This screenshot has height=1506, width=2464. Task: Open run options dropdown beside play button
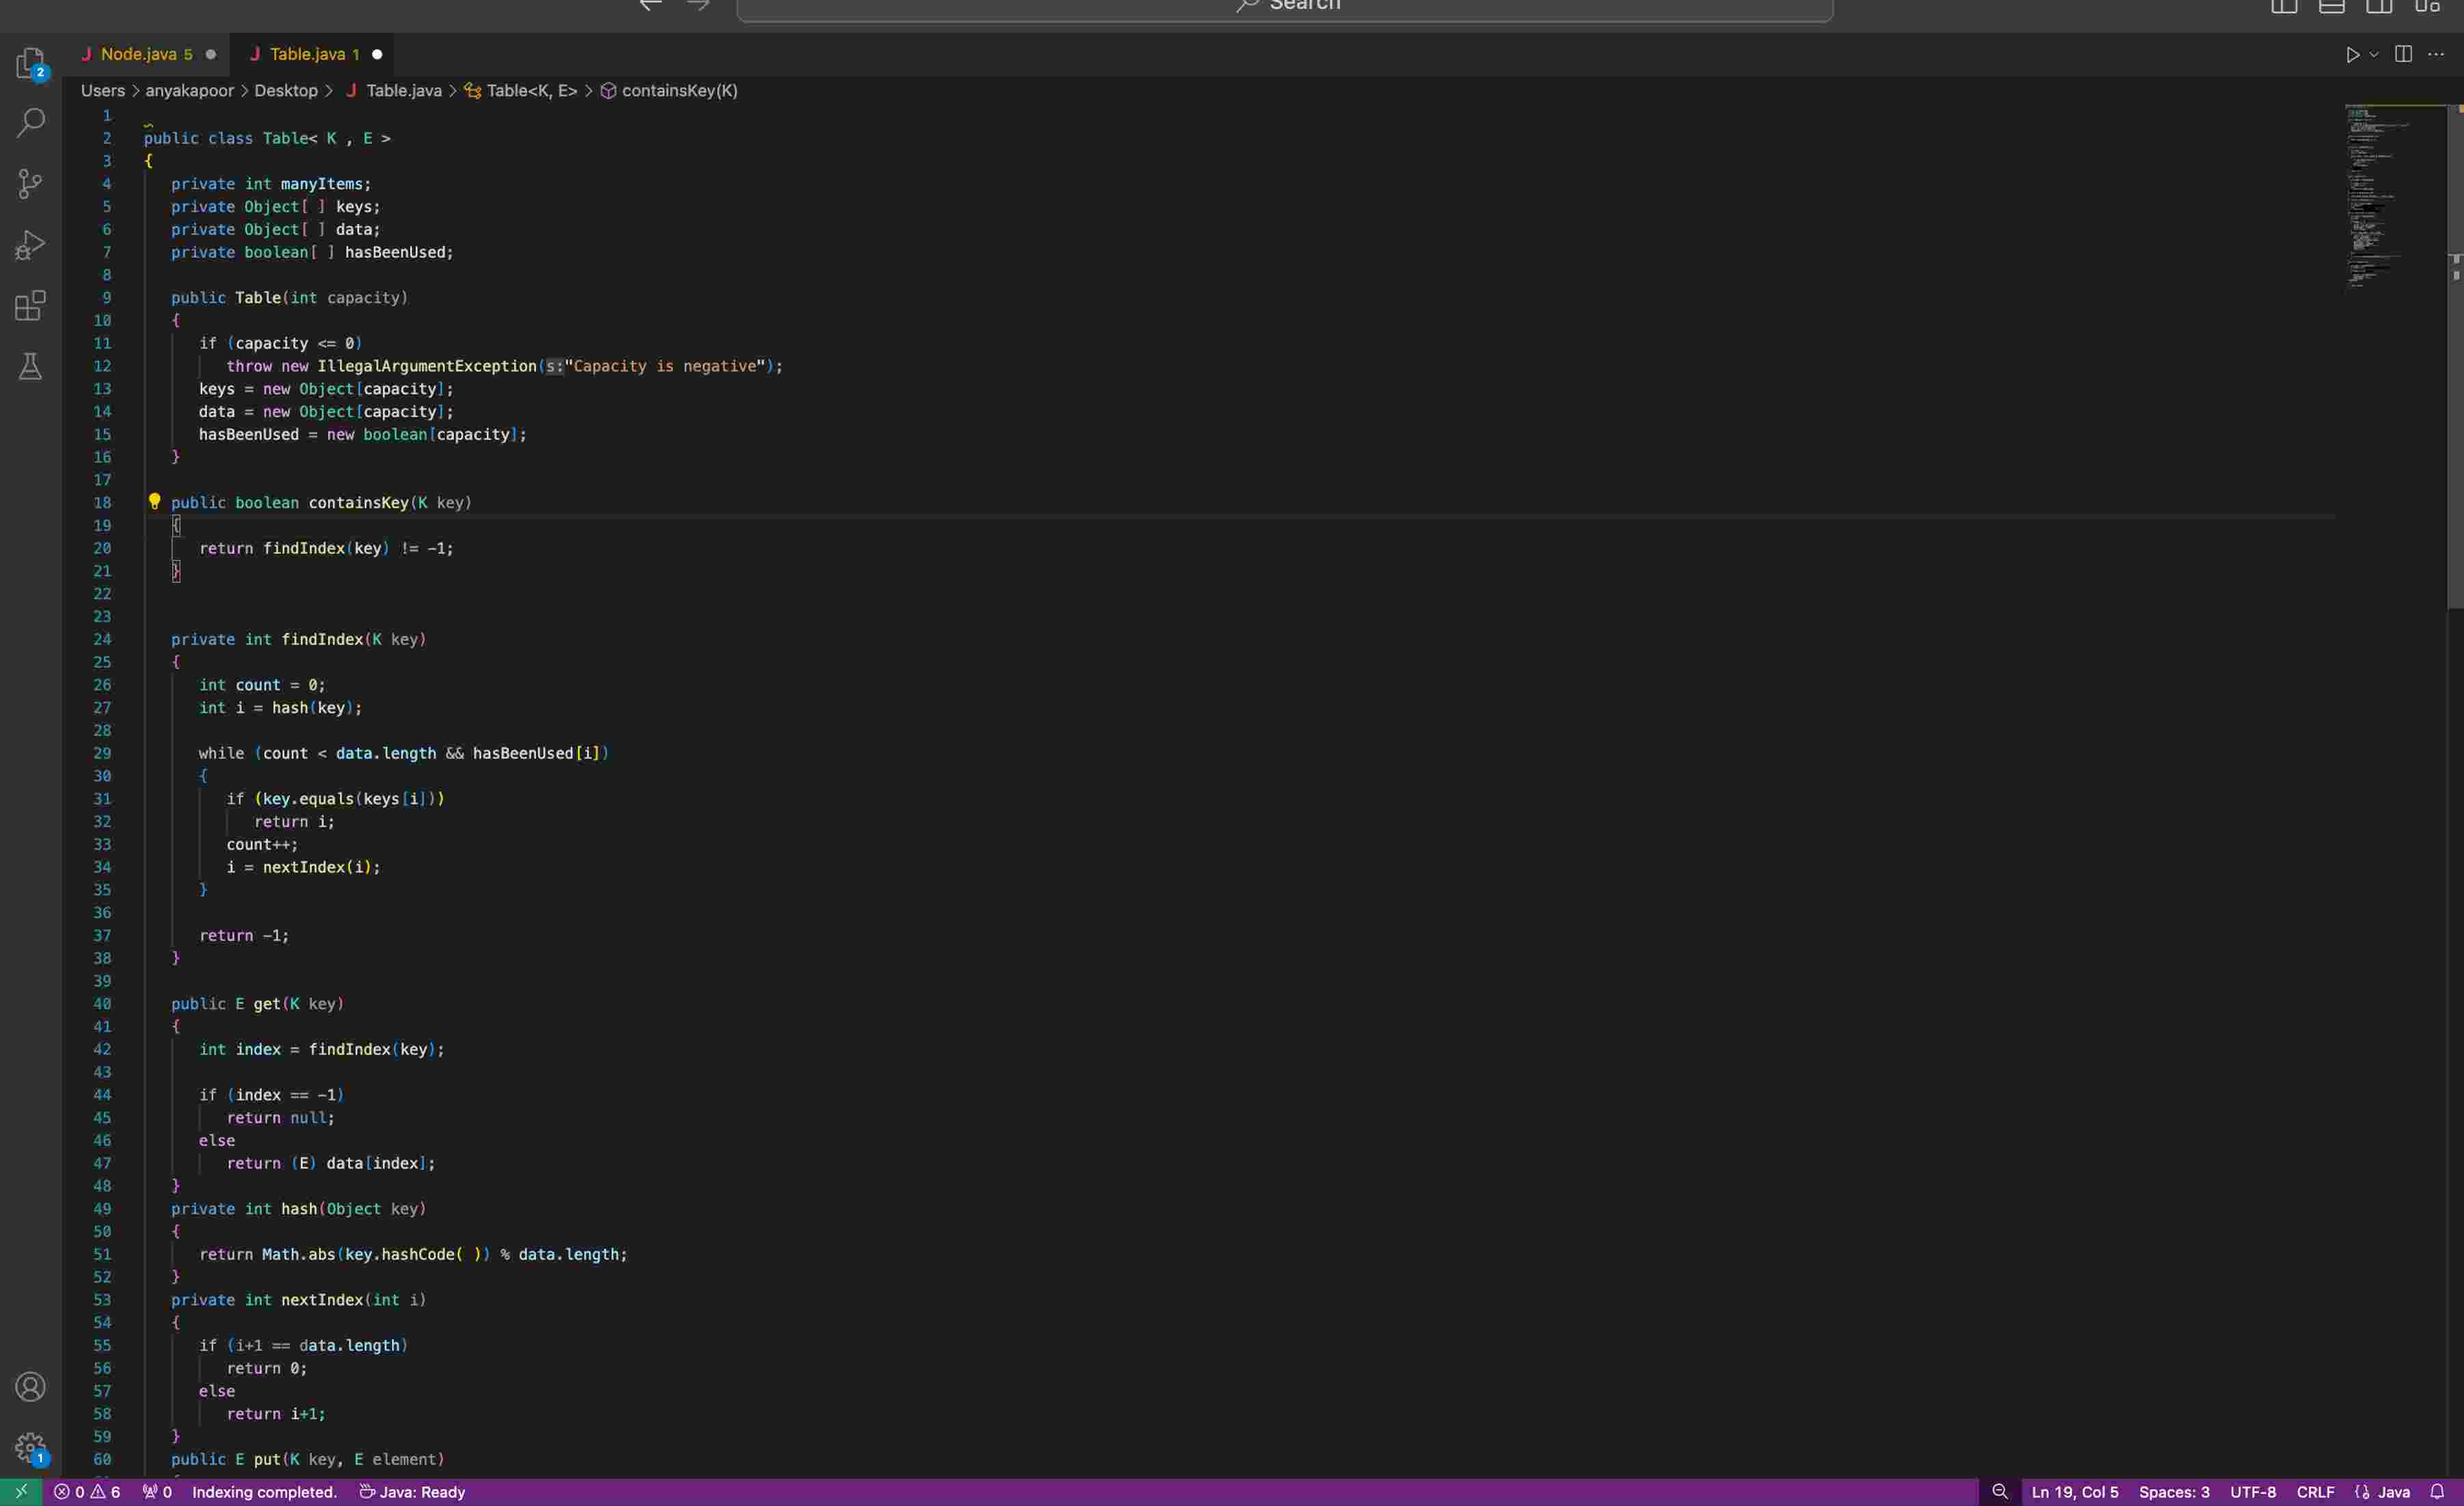pos(2374,55)
